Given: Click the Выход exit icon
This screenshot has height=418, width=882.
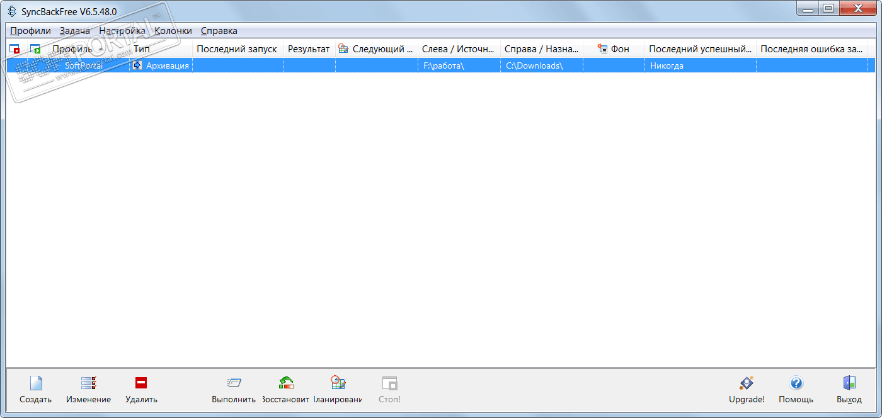Looking at the screenshot, I should point(849,383).
